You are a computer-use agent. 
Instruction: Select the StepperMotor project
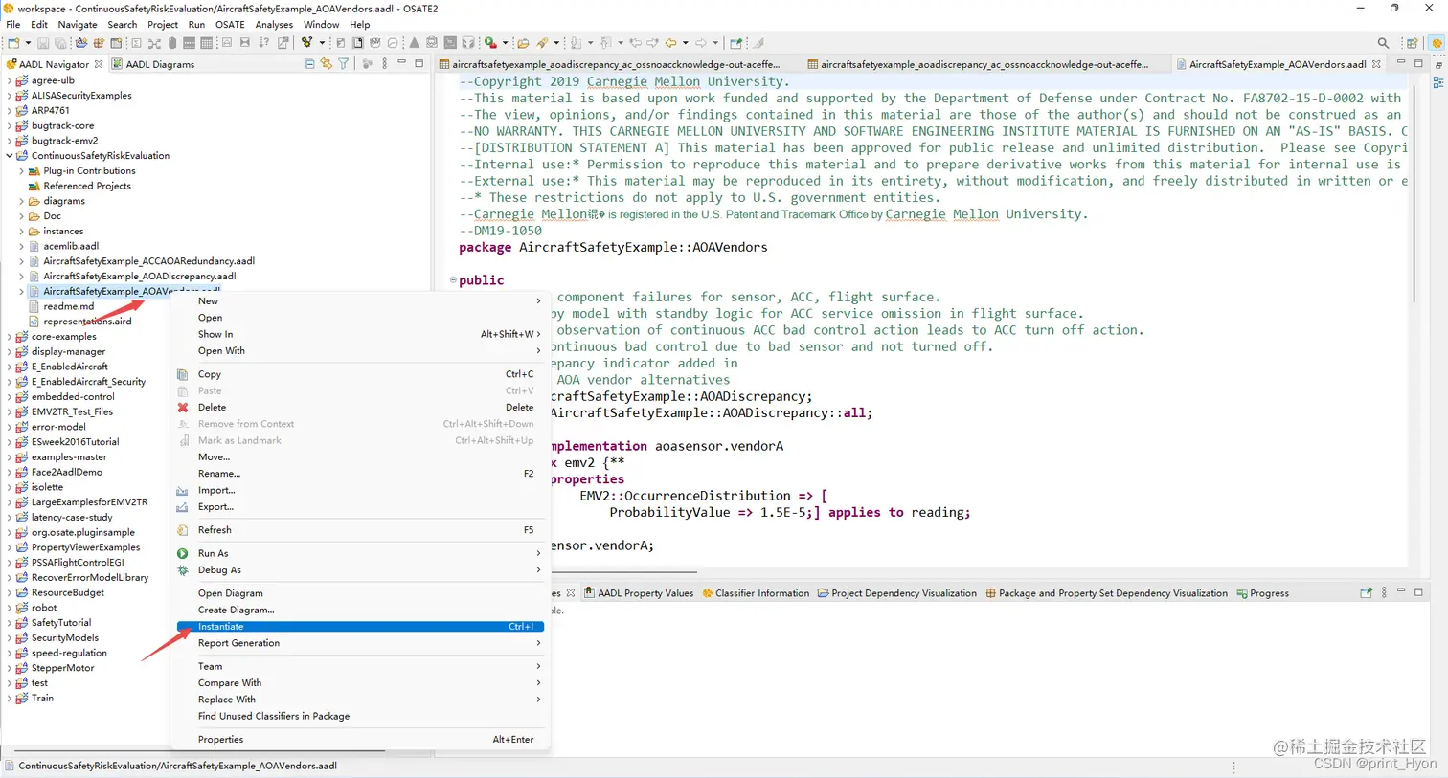click(62, 668)
